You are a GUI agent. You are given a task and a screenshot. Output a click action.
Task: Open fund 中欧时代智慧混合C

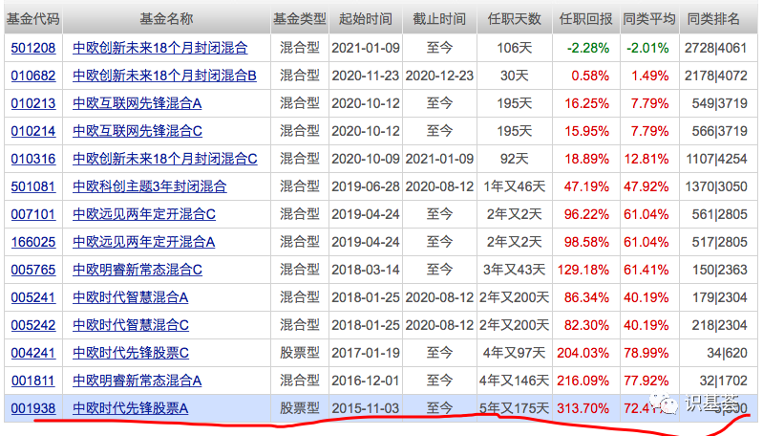pos(131,325)
